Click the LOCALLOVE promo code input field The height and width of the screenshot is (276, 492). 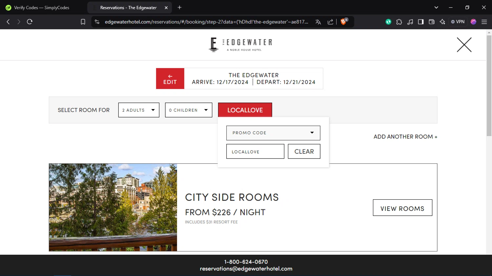[255, 152]
